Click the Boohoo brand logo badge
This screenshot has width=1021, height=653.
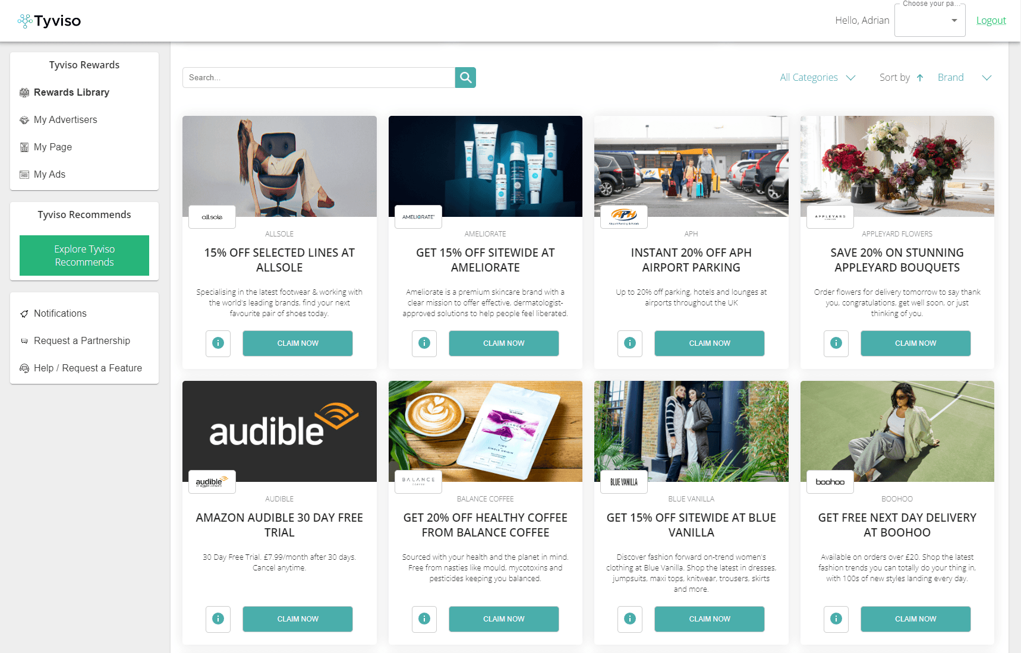pyautogui.click(x=830, y=482)
